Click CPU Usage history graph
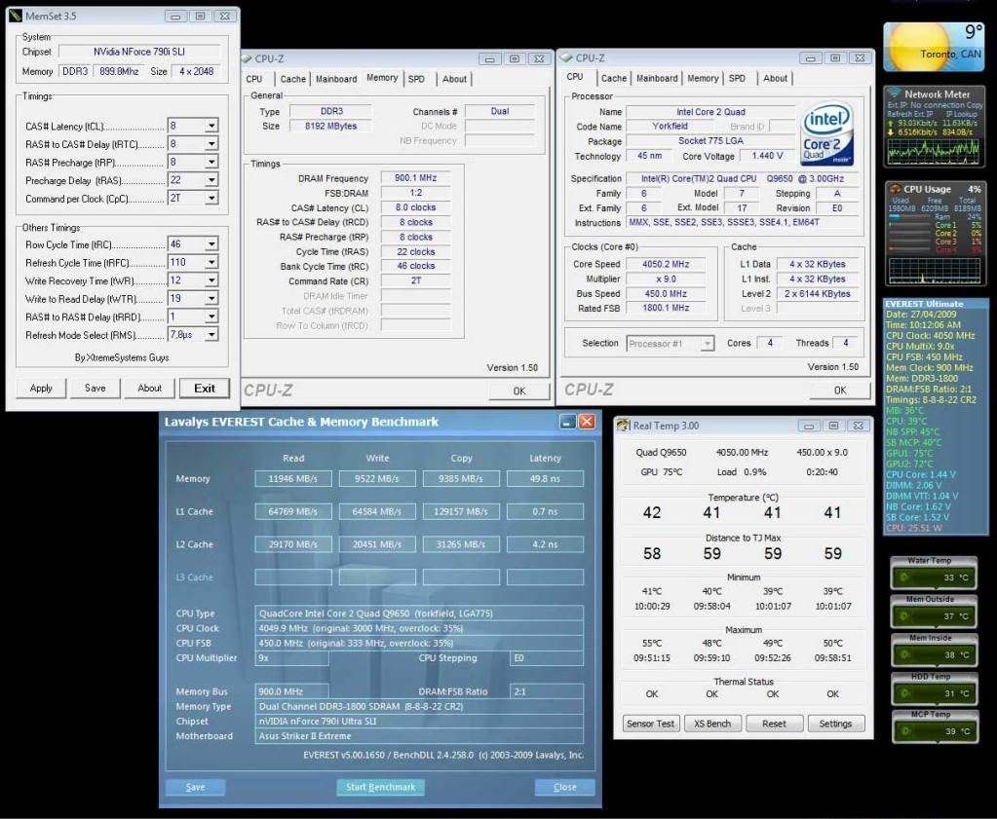Viewport: 997px width, 819px height. [934, 271]
